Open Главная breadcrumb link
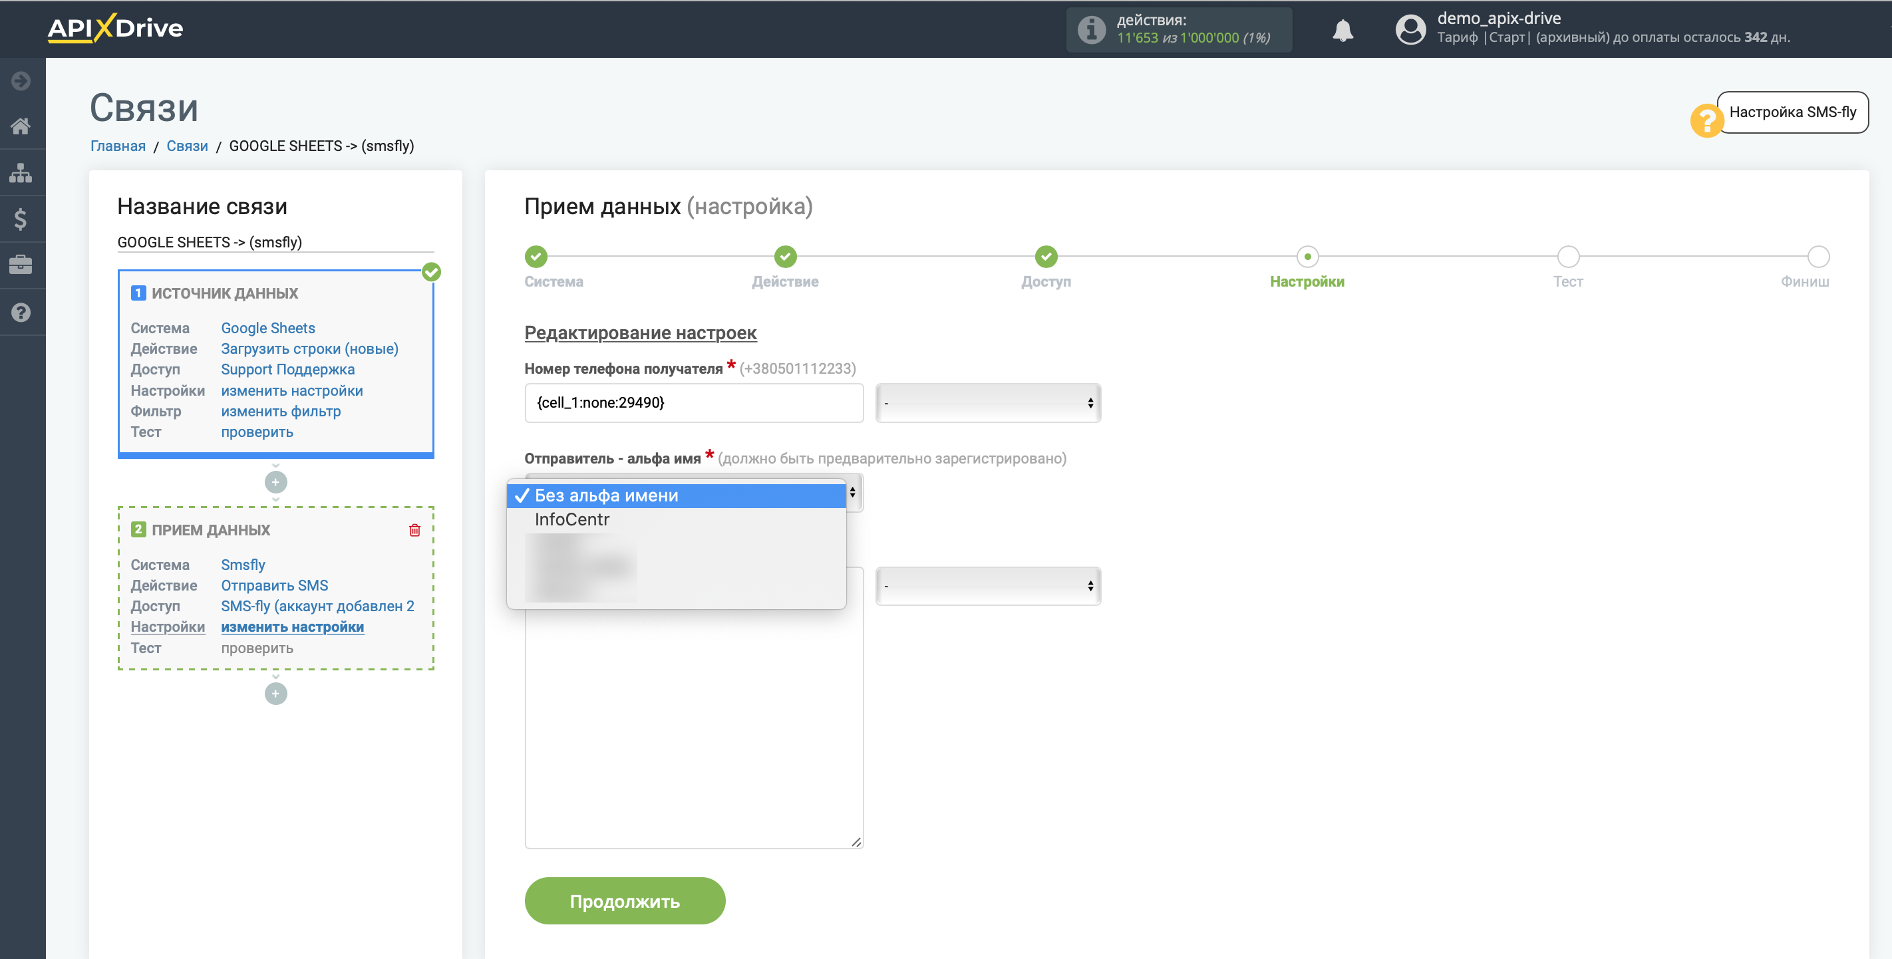Viewport: 1892px width, 959px height. tap(118, 146)
